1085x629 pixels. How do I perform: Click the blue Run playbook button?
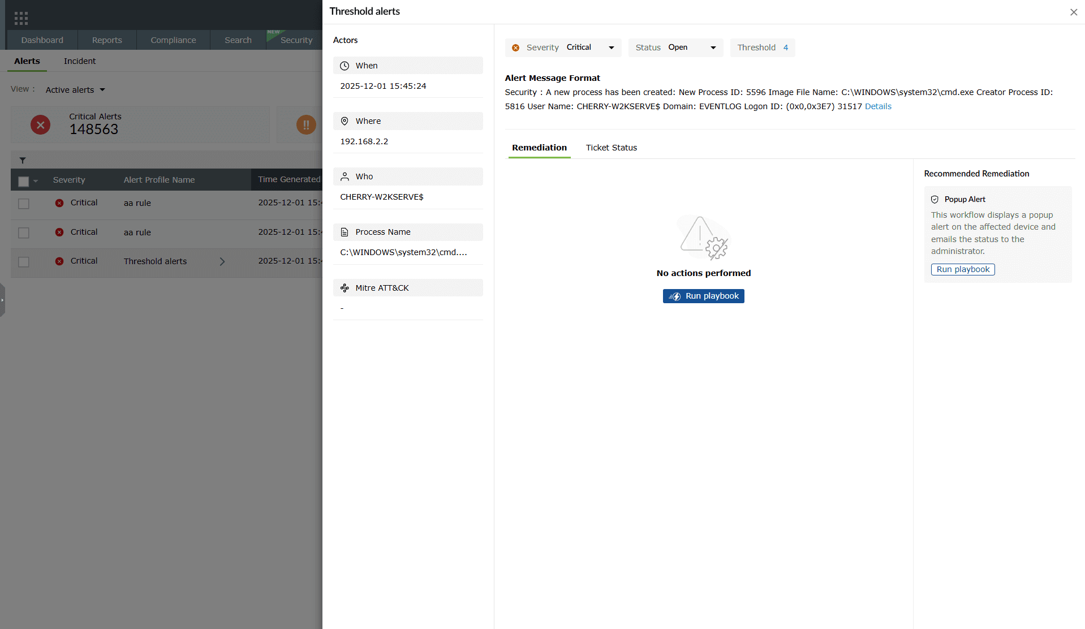pos(703,296)
